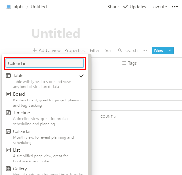Click the alphr laptop page icon
This screenshot has width=182, height=175.
[9, 7]
